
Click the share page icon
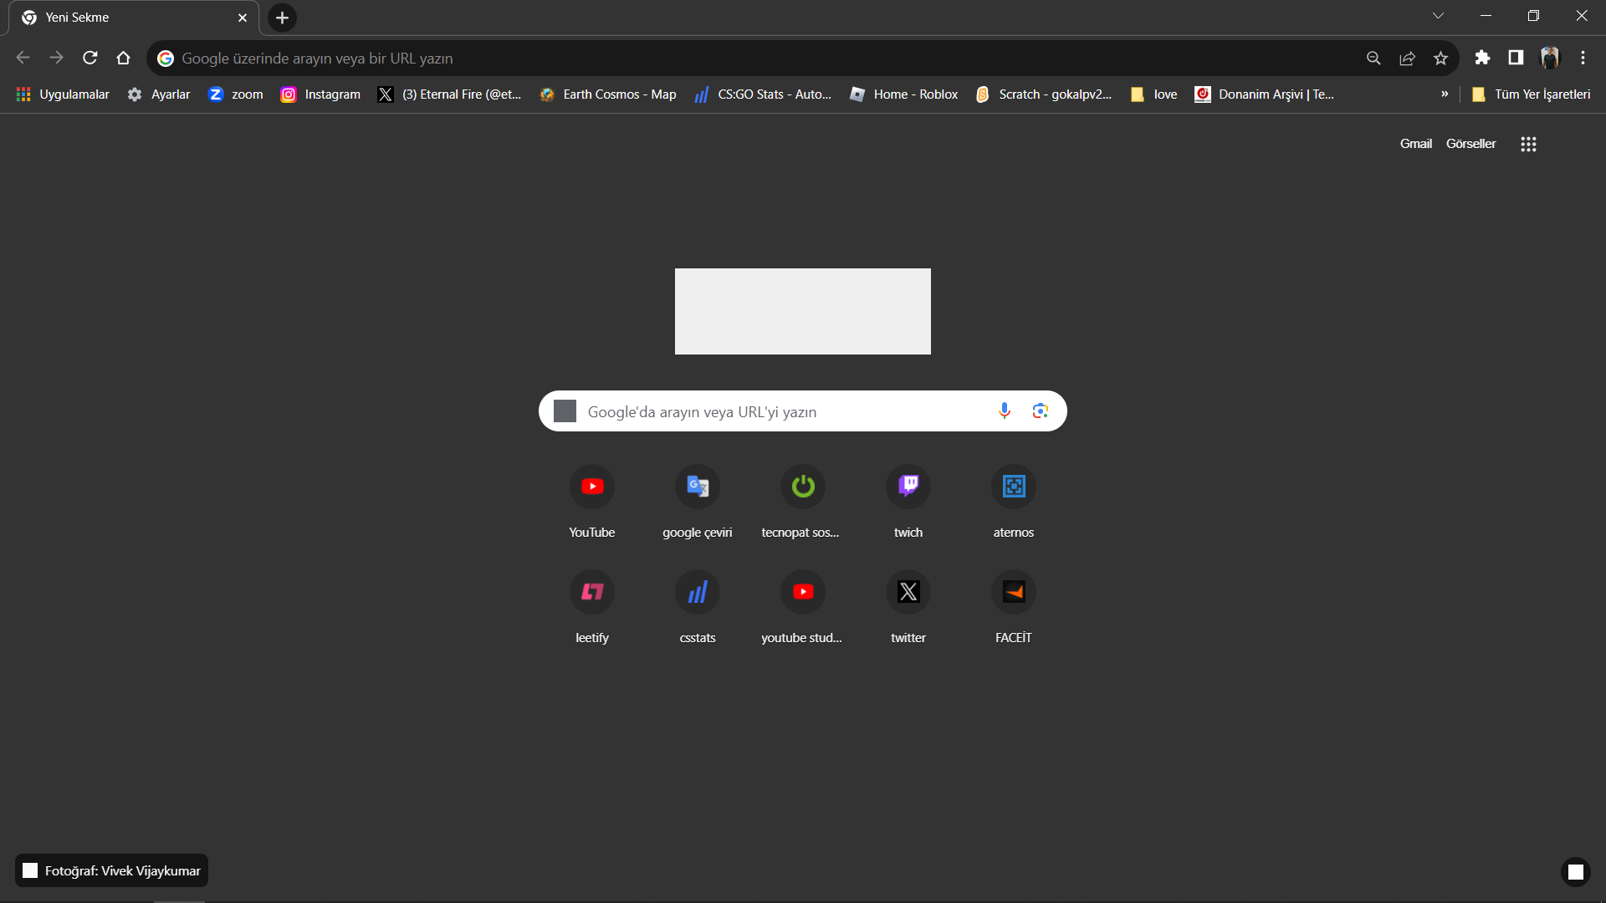tap(1407, 58)
